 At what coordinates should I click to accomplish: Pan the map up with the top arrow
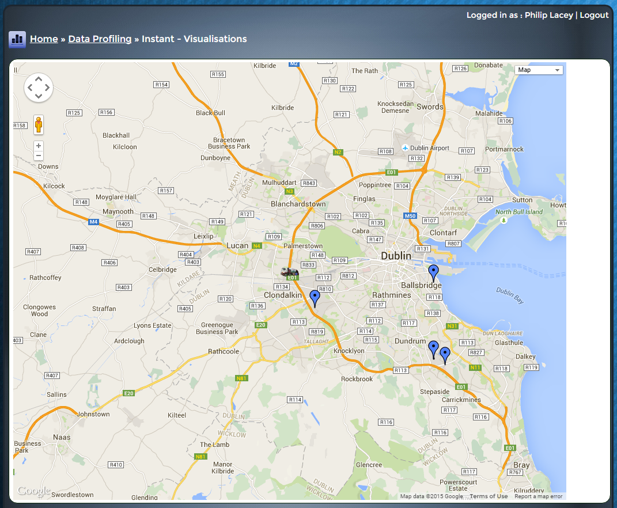39,79
